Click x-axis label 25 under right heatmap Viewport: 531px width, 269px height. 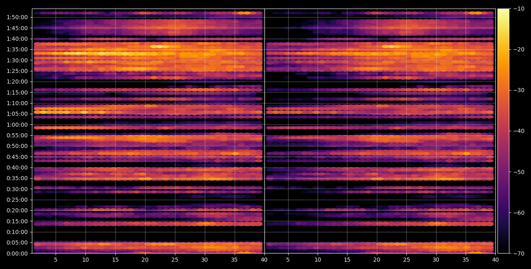click(406, 260)
